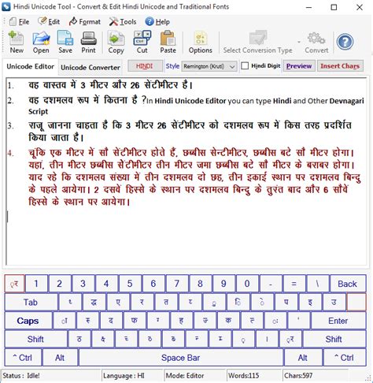This screenshot has height=383, width=373.
Task: Click the on-screen Devanagari ए key
Action: tap(118, 302)
